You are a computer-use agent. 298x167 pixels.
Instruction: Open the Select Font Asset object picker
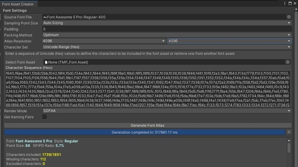coord(287,62)
